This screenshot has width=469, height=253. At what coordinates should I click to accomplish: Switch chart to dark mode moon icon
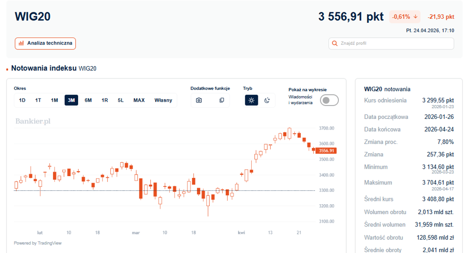pos(267,100)
